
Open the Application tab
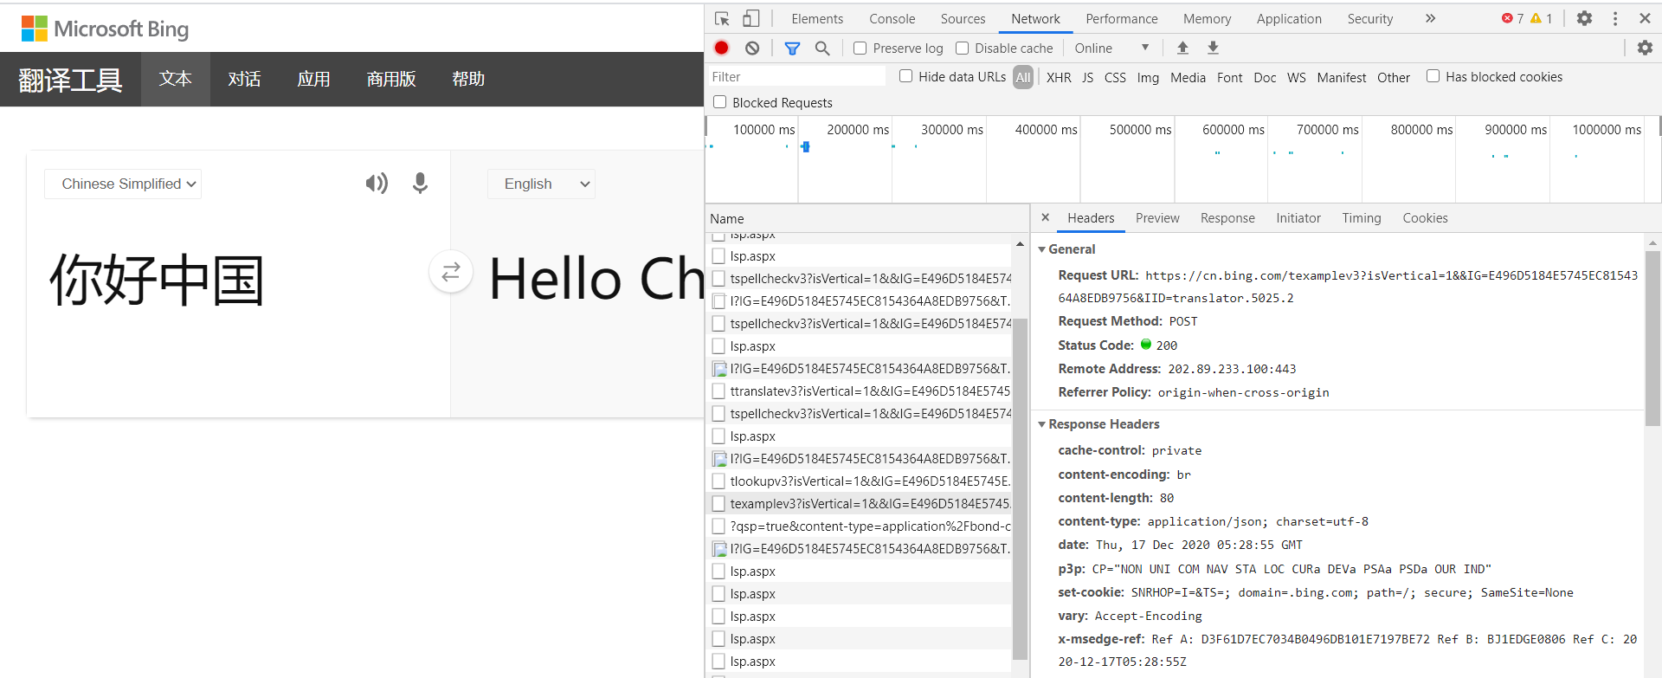point(1289,19)
